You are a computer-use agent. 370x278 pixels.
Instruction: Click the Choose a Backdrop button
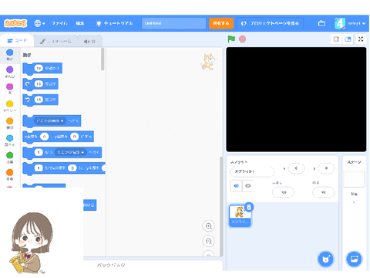click(x=354, y=259)
